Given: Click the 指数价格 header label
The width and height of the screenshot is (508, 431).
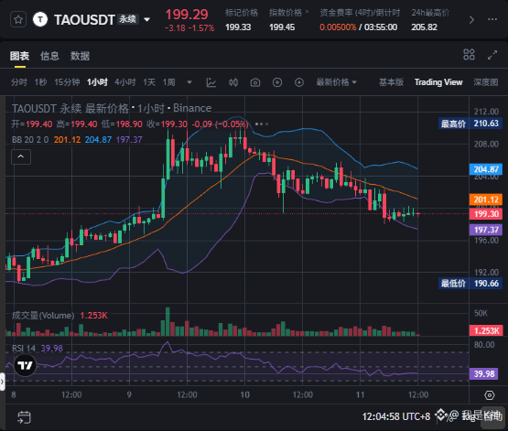Looking at the screenshot, I should pyautogui.click(x=286, y=13).
